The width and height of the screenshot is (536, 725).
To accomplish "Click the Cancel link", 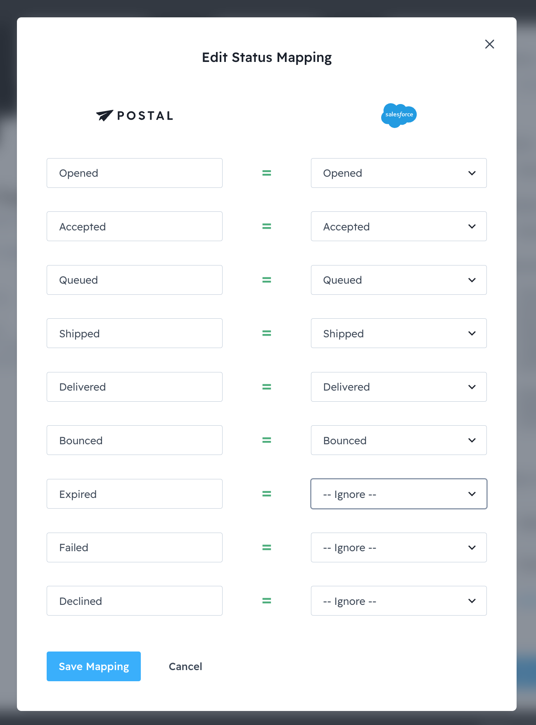I will click(x=185, y=666).
